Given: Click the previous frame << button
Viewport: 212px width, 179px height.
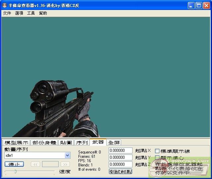Looking at the screenshot, I should pyautogui.click(x=35, y=164).
